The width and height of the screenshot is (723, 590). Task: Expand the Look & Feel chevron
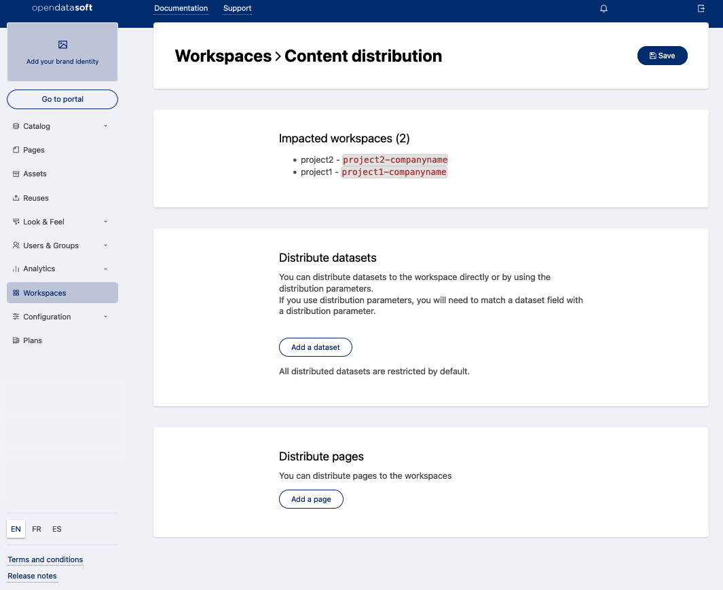click(105, 222)
